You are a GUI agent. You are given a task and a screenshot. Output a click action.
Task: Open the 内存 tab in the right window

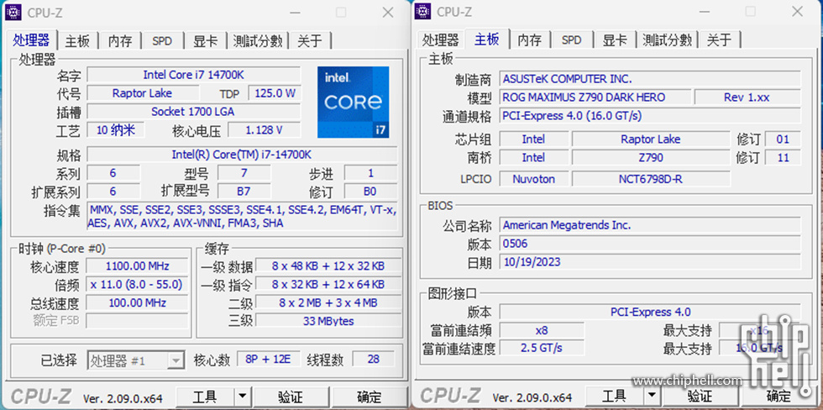[x=530, y=40]
